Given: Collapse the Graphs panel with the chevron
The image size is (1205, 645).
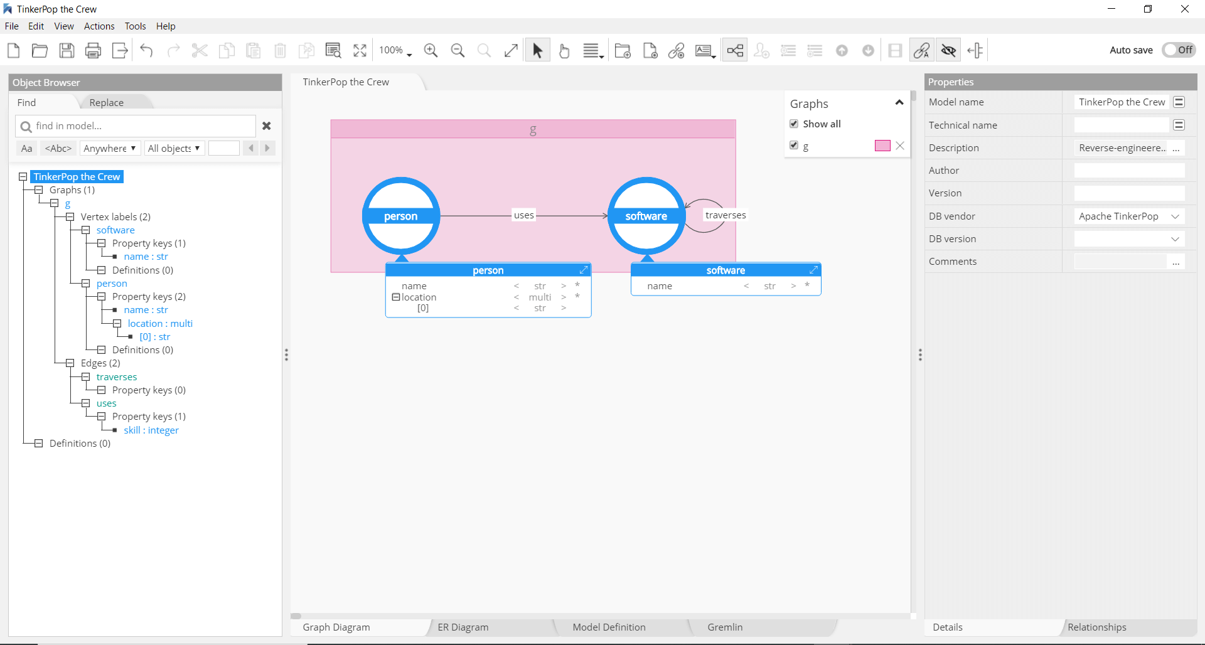Looking at the screenshot, I should pyautogui.click(x=899, y=103).
